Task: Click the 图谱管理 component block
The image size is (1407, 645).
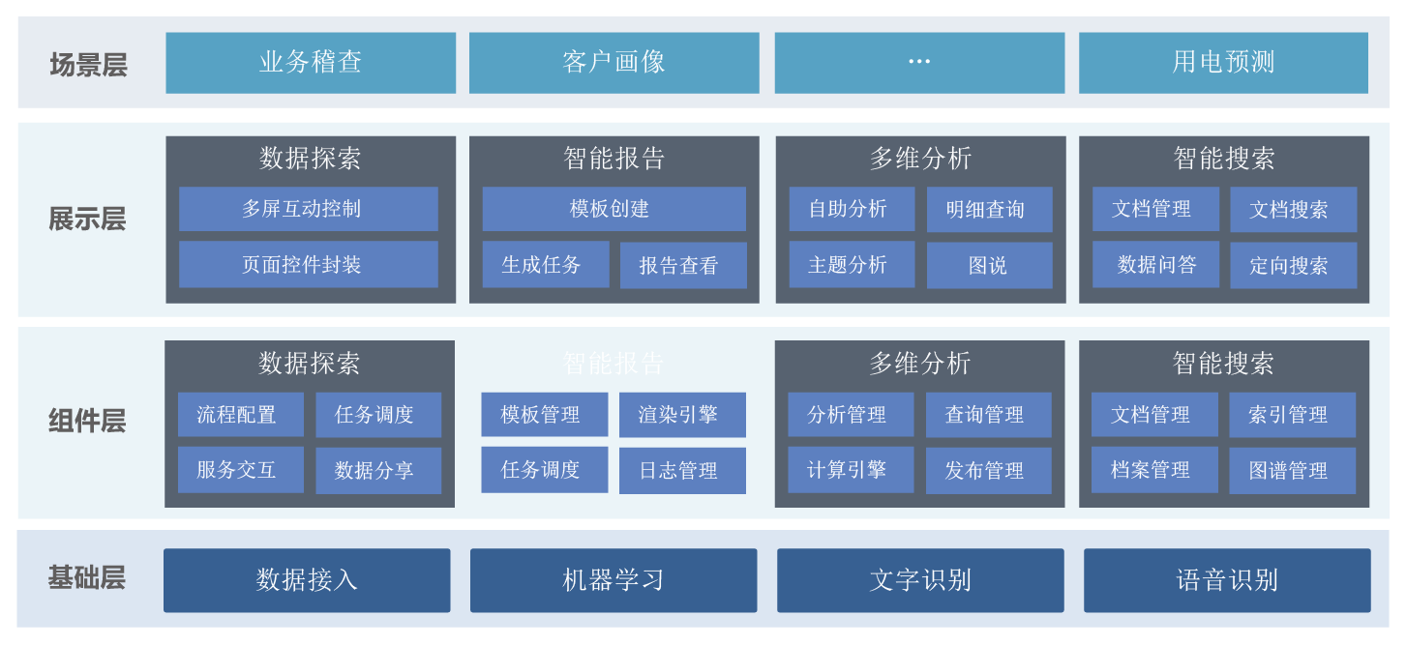Action: (1292, 471)
